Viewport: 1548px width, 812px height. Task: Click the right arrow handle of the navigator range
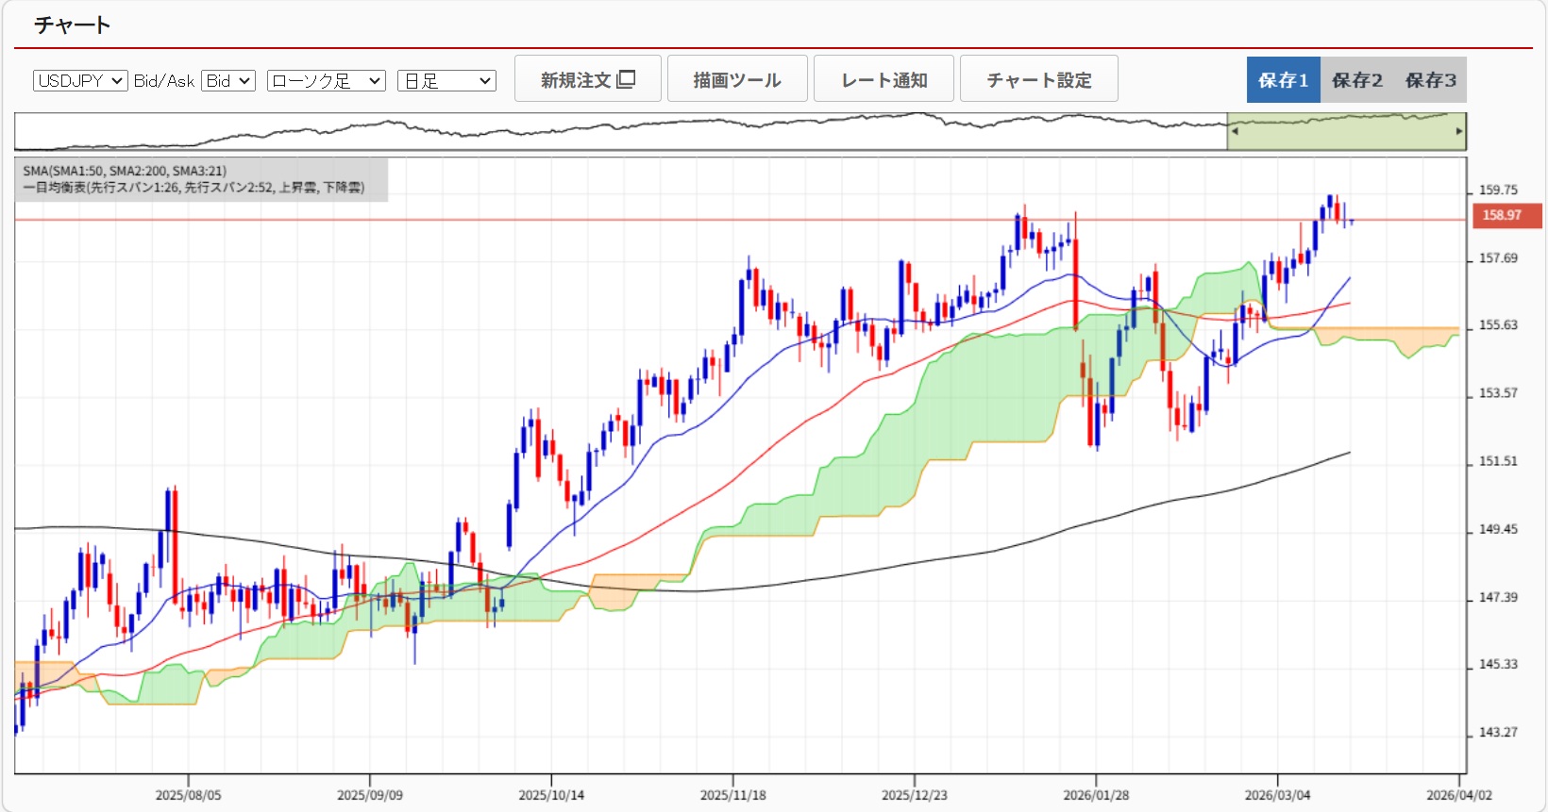1458,131
